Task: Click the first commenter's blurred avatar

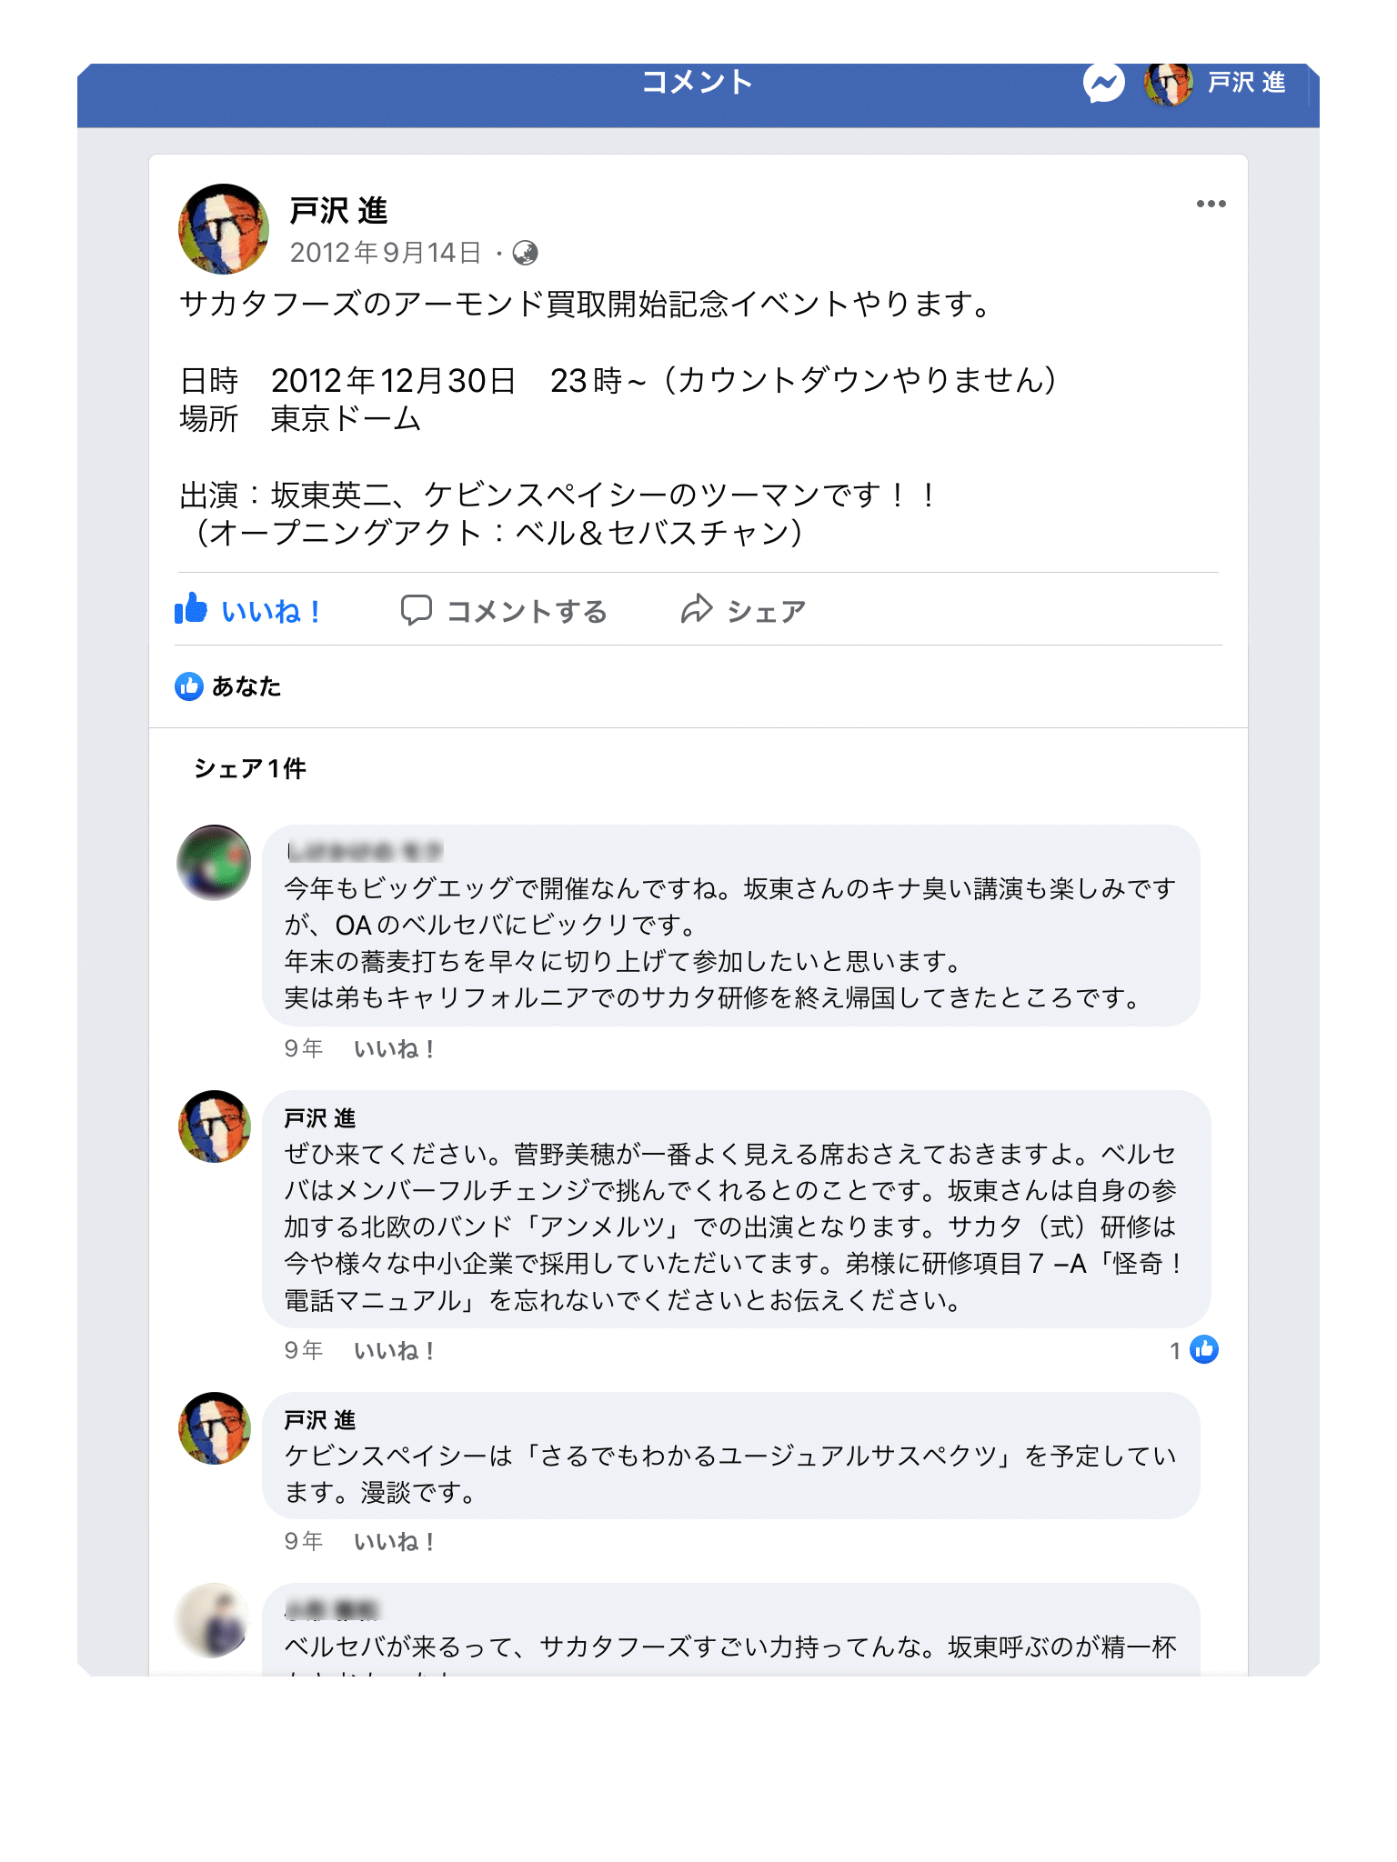Action: 214,862
